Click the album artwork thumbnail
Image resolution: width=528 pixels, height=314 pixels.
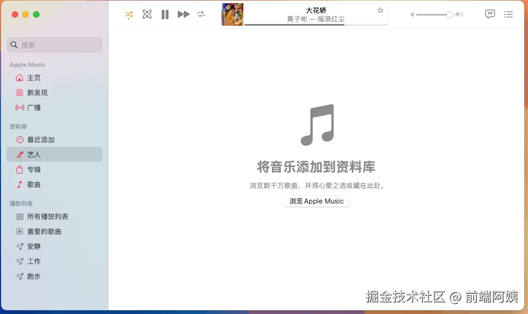[232, 14]
